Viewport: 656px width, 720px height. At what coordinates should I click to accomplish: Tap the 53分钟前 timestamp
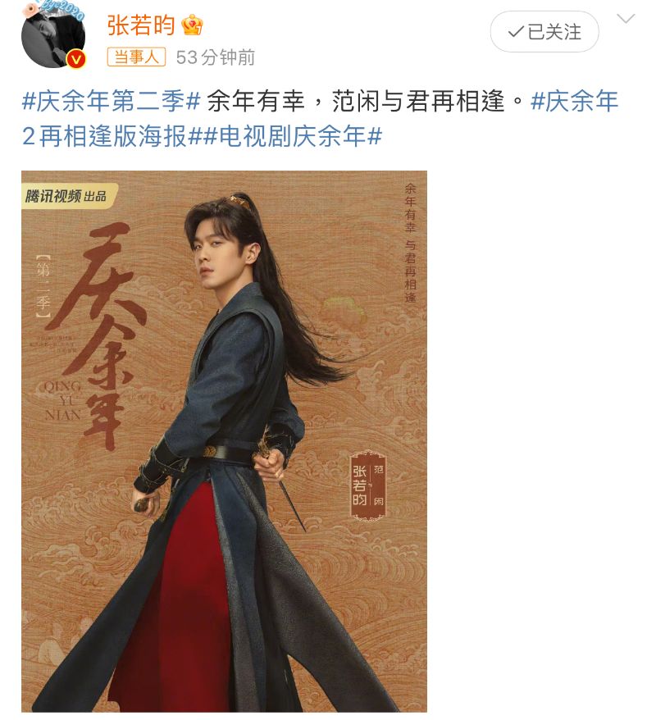[216, 57]
